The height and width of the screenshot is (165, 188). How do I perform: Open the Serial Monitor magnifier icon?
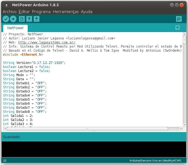pyautogui.click(x=179, y=19)
